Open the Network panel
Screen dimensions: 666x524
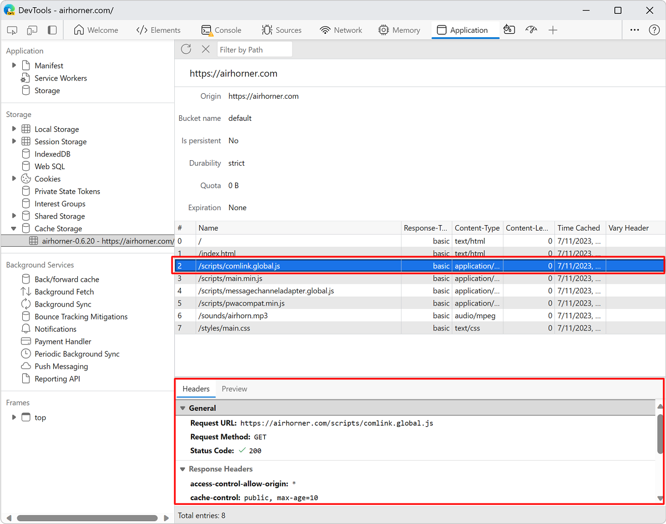pos(341,30)
